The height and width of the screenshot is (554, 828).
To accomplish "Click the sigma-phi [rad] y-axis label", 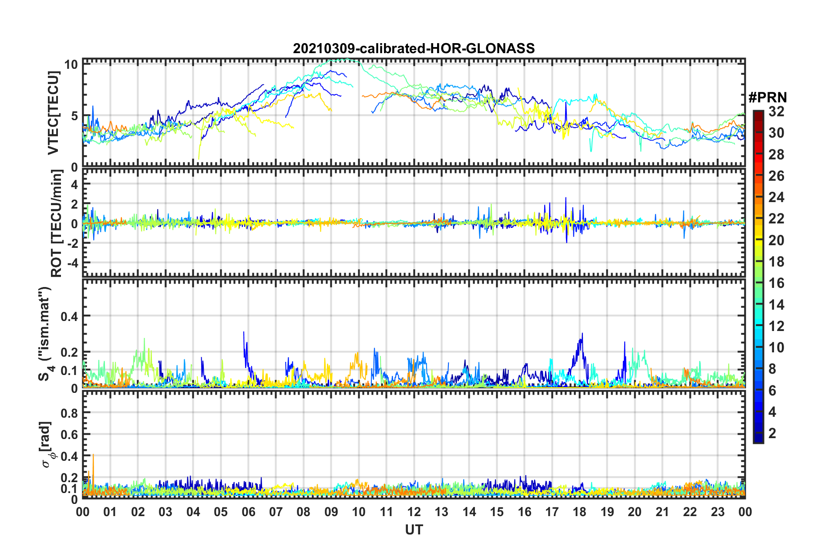I will [x=47, y=445].
